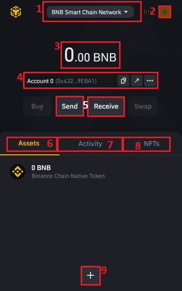This screenshot has height=291, width=182.
Task: Copy the Account 0 wallet address
Action: [123, 81]
